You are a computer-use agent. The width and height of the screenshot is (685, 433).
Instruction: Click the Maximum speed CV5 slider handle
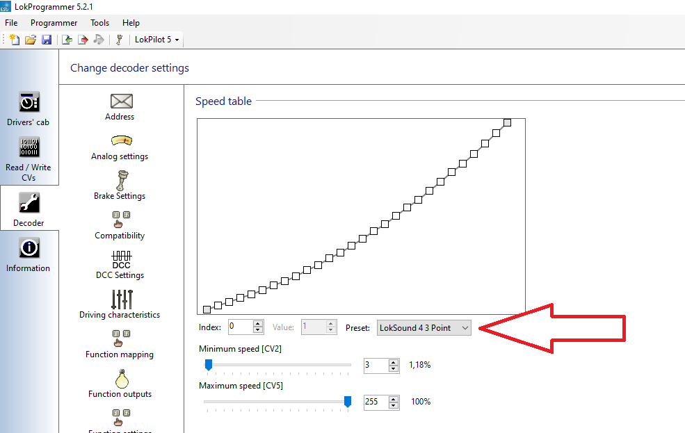348,401
